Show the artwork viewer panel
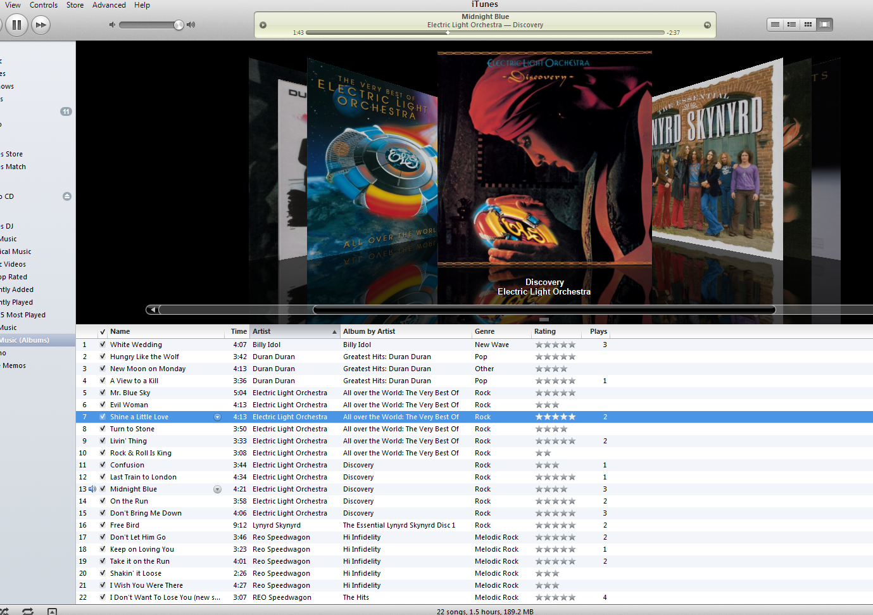 [x=53, y=611]
